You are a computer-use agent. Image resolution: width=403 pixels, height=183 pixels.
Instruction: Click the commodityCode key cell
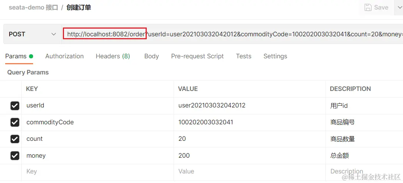(x=98, y=122)
